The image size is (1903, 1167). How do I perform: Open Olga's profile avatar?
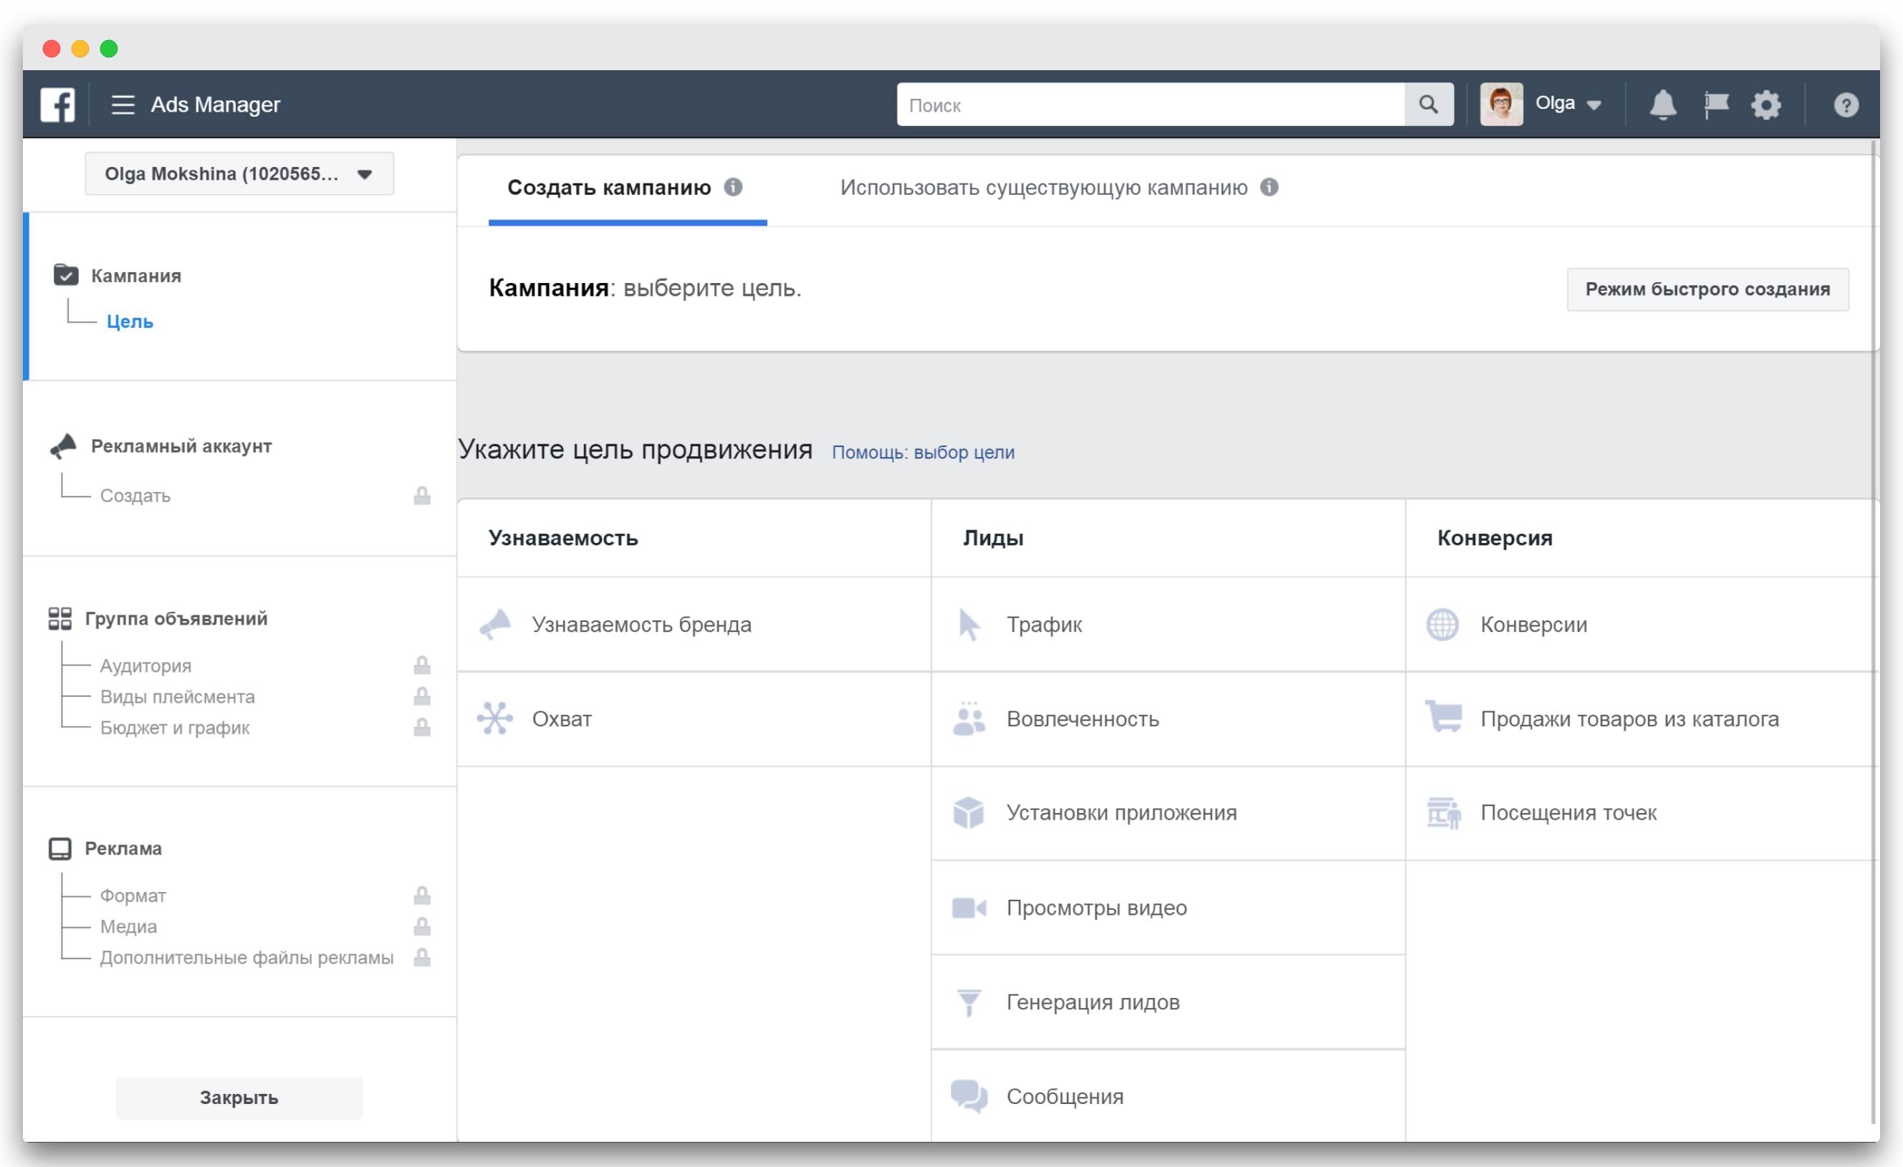pyautogui.click(x=1500, y=105)
